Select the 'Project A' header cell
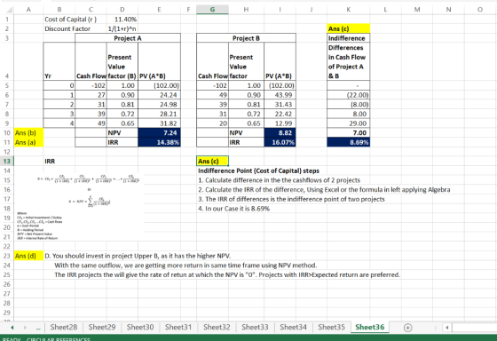The image size is (497, 341). (x=128, y=38)
